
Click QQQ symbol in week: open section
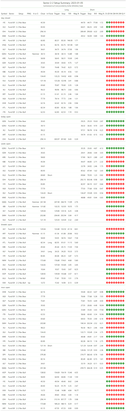coord(4,202)
